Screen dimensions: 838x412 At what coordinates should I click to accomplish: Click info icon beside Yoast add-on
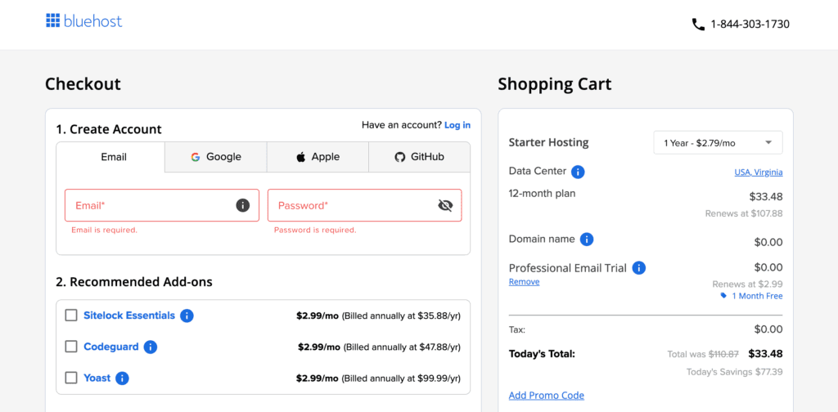[x=122, y=378]
